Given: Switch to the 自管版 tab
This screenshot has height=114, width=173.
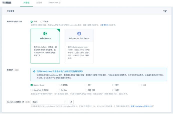Looking at the screenshot, I should [x=39, y=3].
